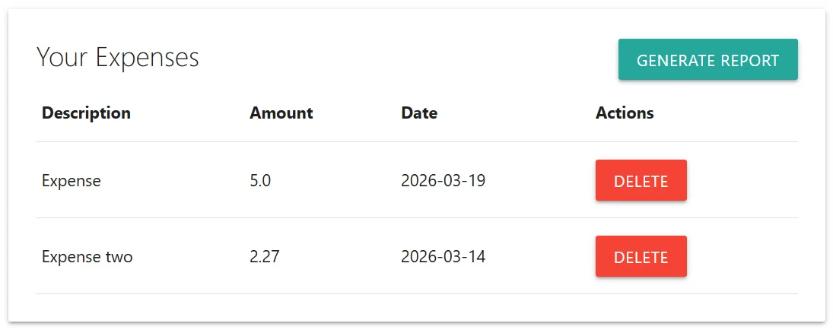The height and width of the screenshot is (333, 833).
Task: Click the Actions column header
Action: point(625,113)
